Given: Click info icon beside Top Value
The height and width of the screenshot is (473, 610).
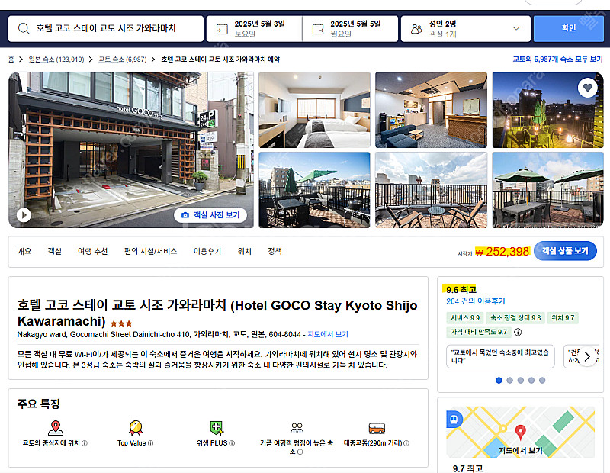Looking at the screenshot, I should tap(150, 443).
